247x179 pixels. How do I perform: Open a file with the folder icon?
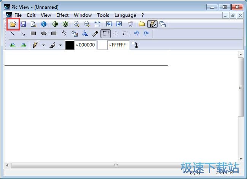tap(13, 24)
